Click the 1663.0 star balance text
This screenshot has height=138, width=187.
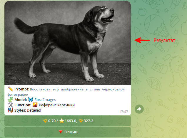[71, 121]
